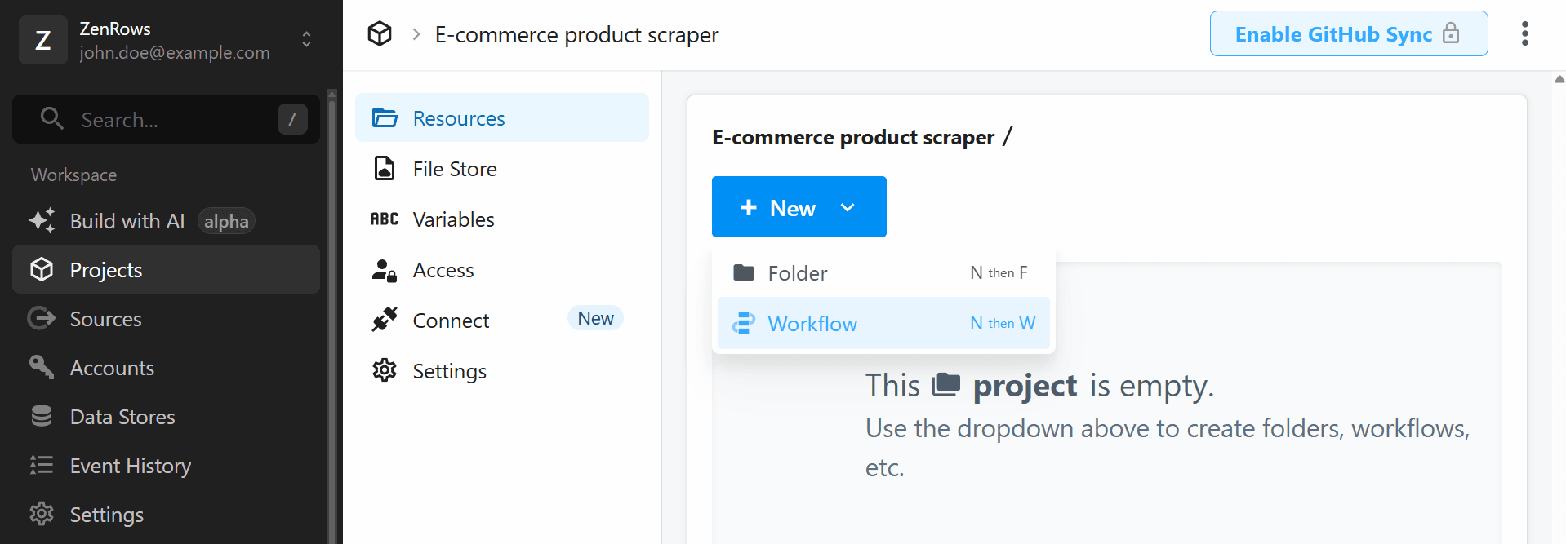The height and width of the screenshot is (544, 1566).
Task: Click the Event History list icon
Action: coord(42,465)
